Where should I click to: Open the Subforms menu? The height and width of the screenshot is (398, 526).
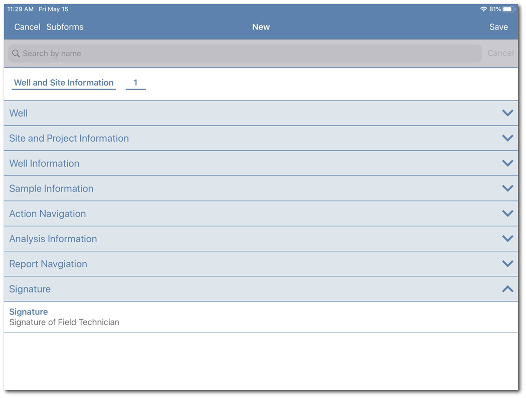pos(65,27)
